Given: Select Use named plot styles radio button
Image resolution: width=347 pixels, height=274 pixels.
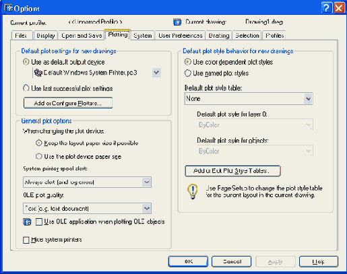Looking at the screenshot, I should click(x=188, y=73).
